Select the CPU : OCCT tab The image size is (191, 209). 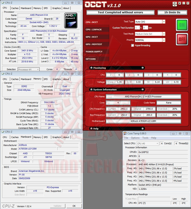pyautogui.click(x=97, y=22)
